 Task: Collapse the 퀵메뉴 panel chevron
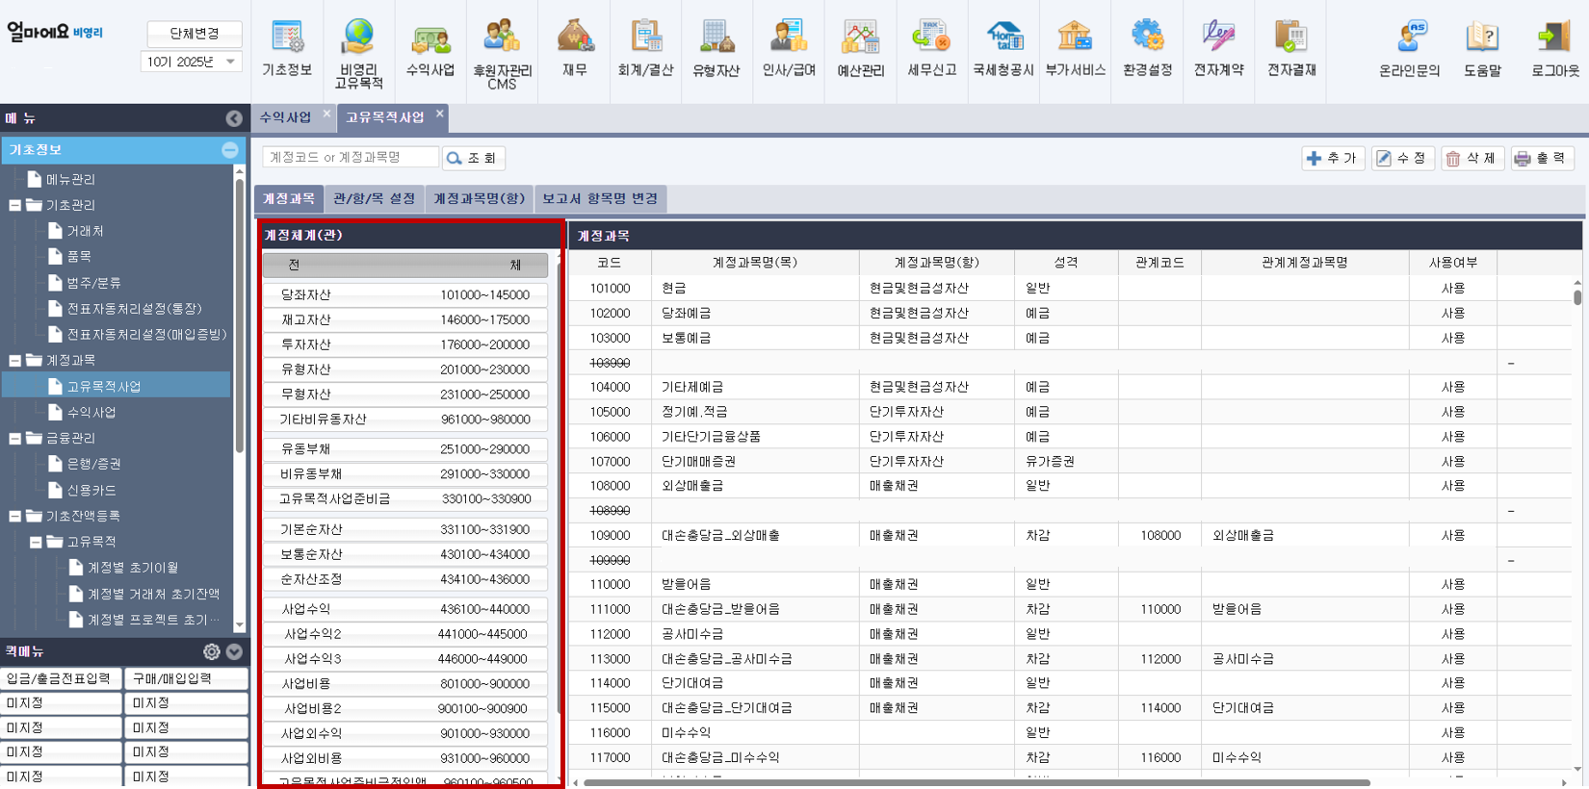pos(234,651)
